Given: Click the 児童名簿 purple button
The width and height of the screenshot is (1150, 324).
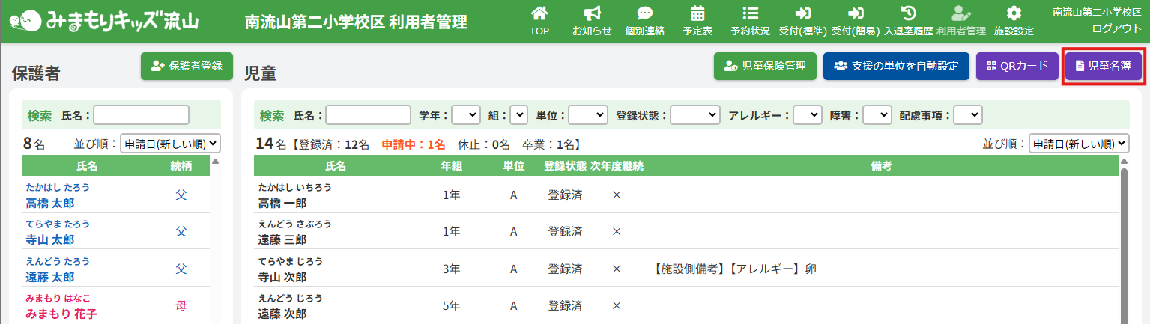Looking at the screenshot, I should [x=1103, y=66].
